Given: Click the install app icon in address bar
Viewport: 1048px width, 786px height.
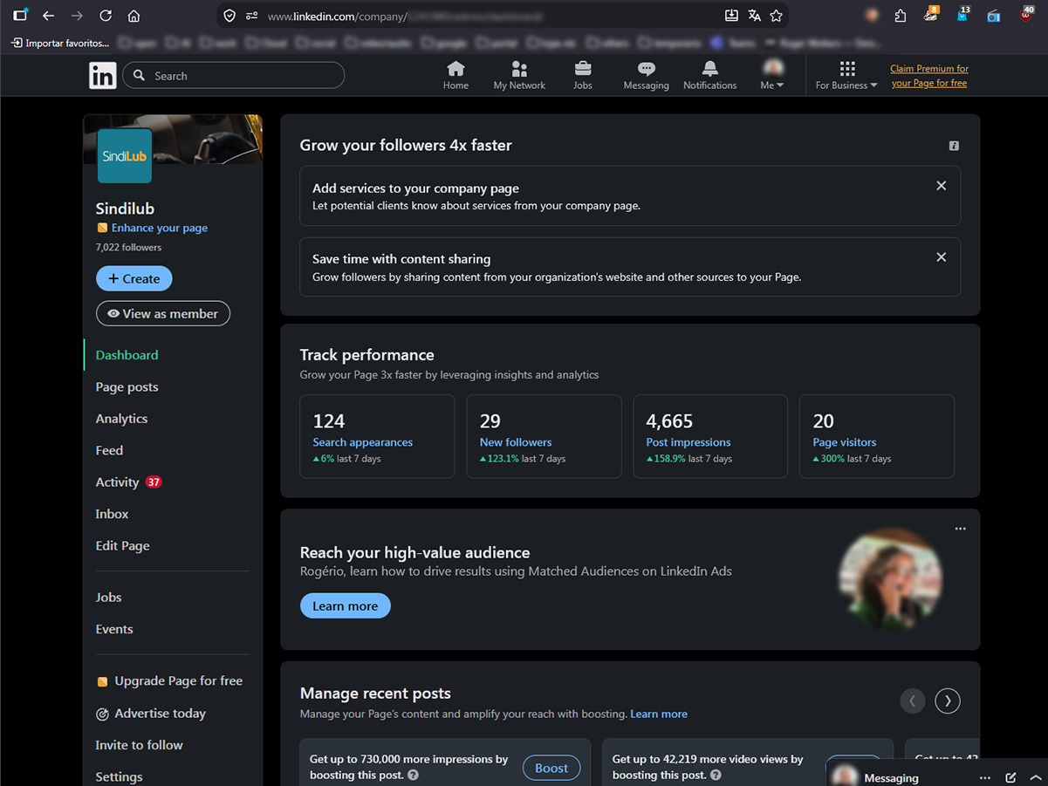Looking at the screenshot, I should pyautogui.click(x=731, y=16).
